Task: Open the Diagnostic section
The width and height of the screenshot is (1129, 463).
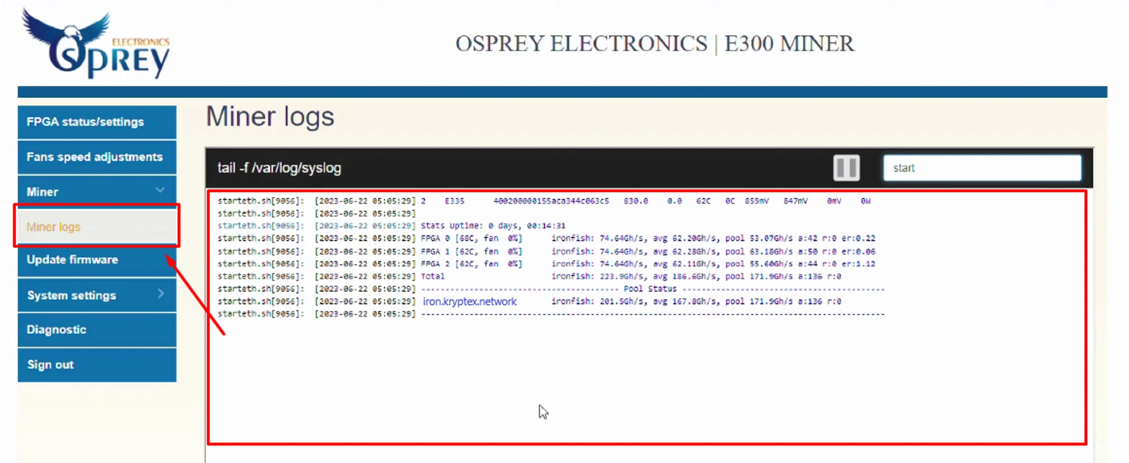Action: [x=56, y=330]
